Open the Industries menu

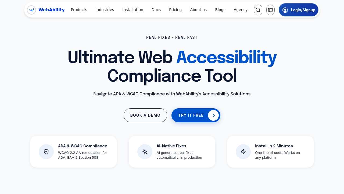(105, 10)
